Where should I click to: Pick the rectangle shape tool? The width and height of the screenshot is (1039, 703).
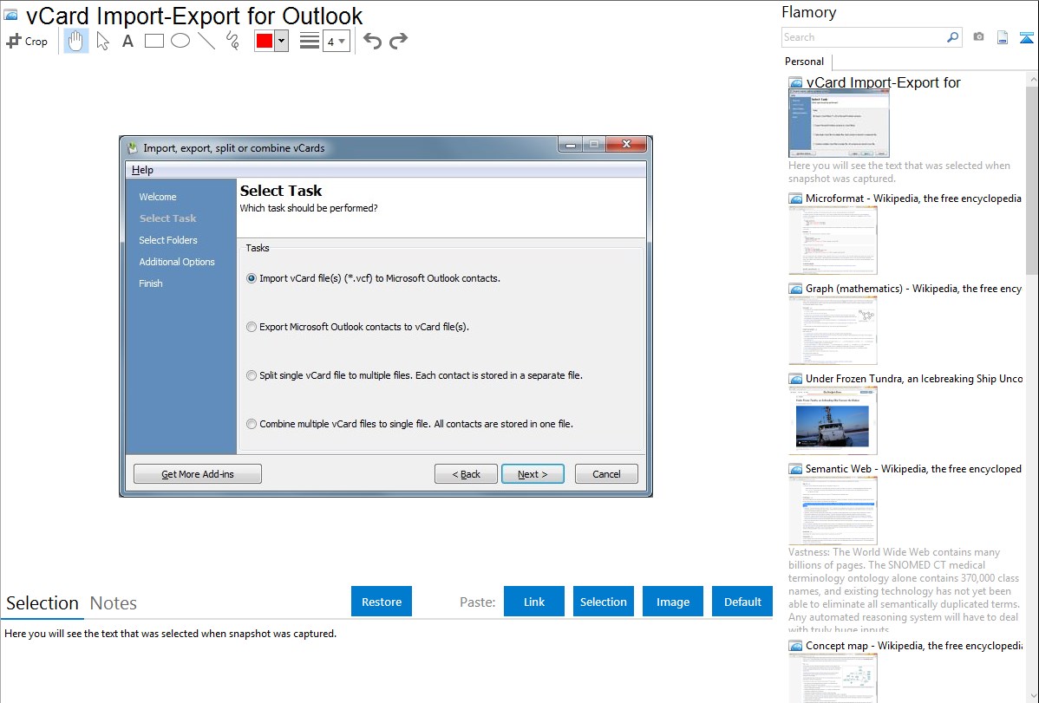pyautogui.click(x=154, y=41)
